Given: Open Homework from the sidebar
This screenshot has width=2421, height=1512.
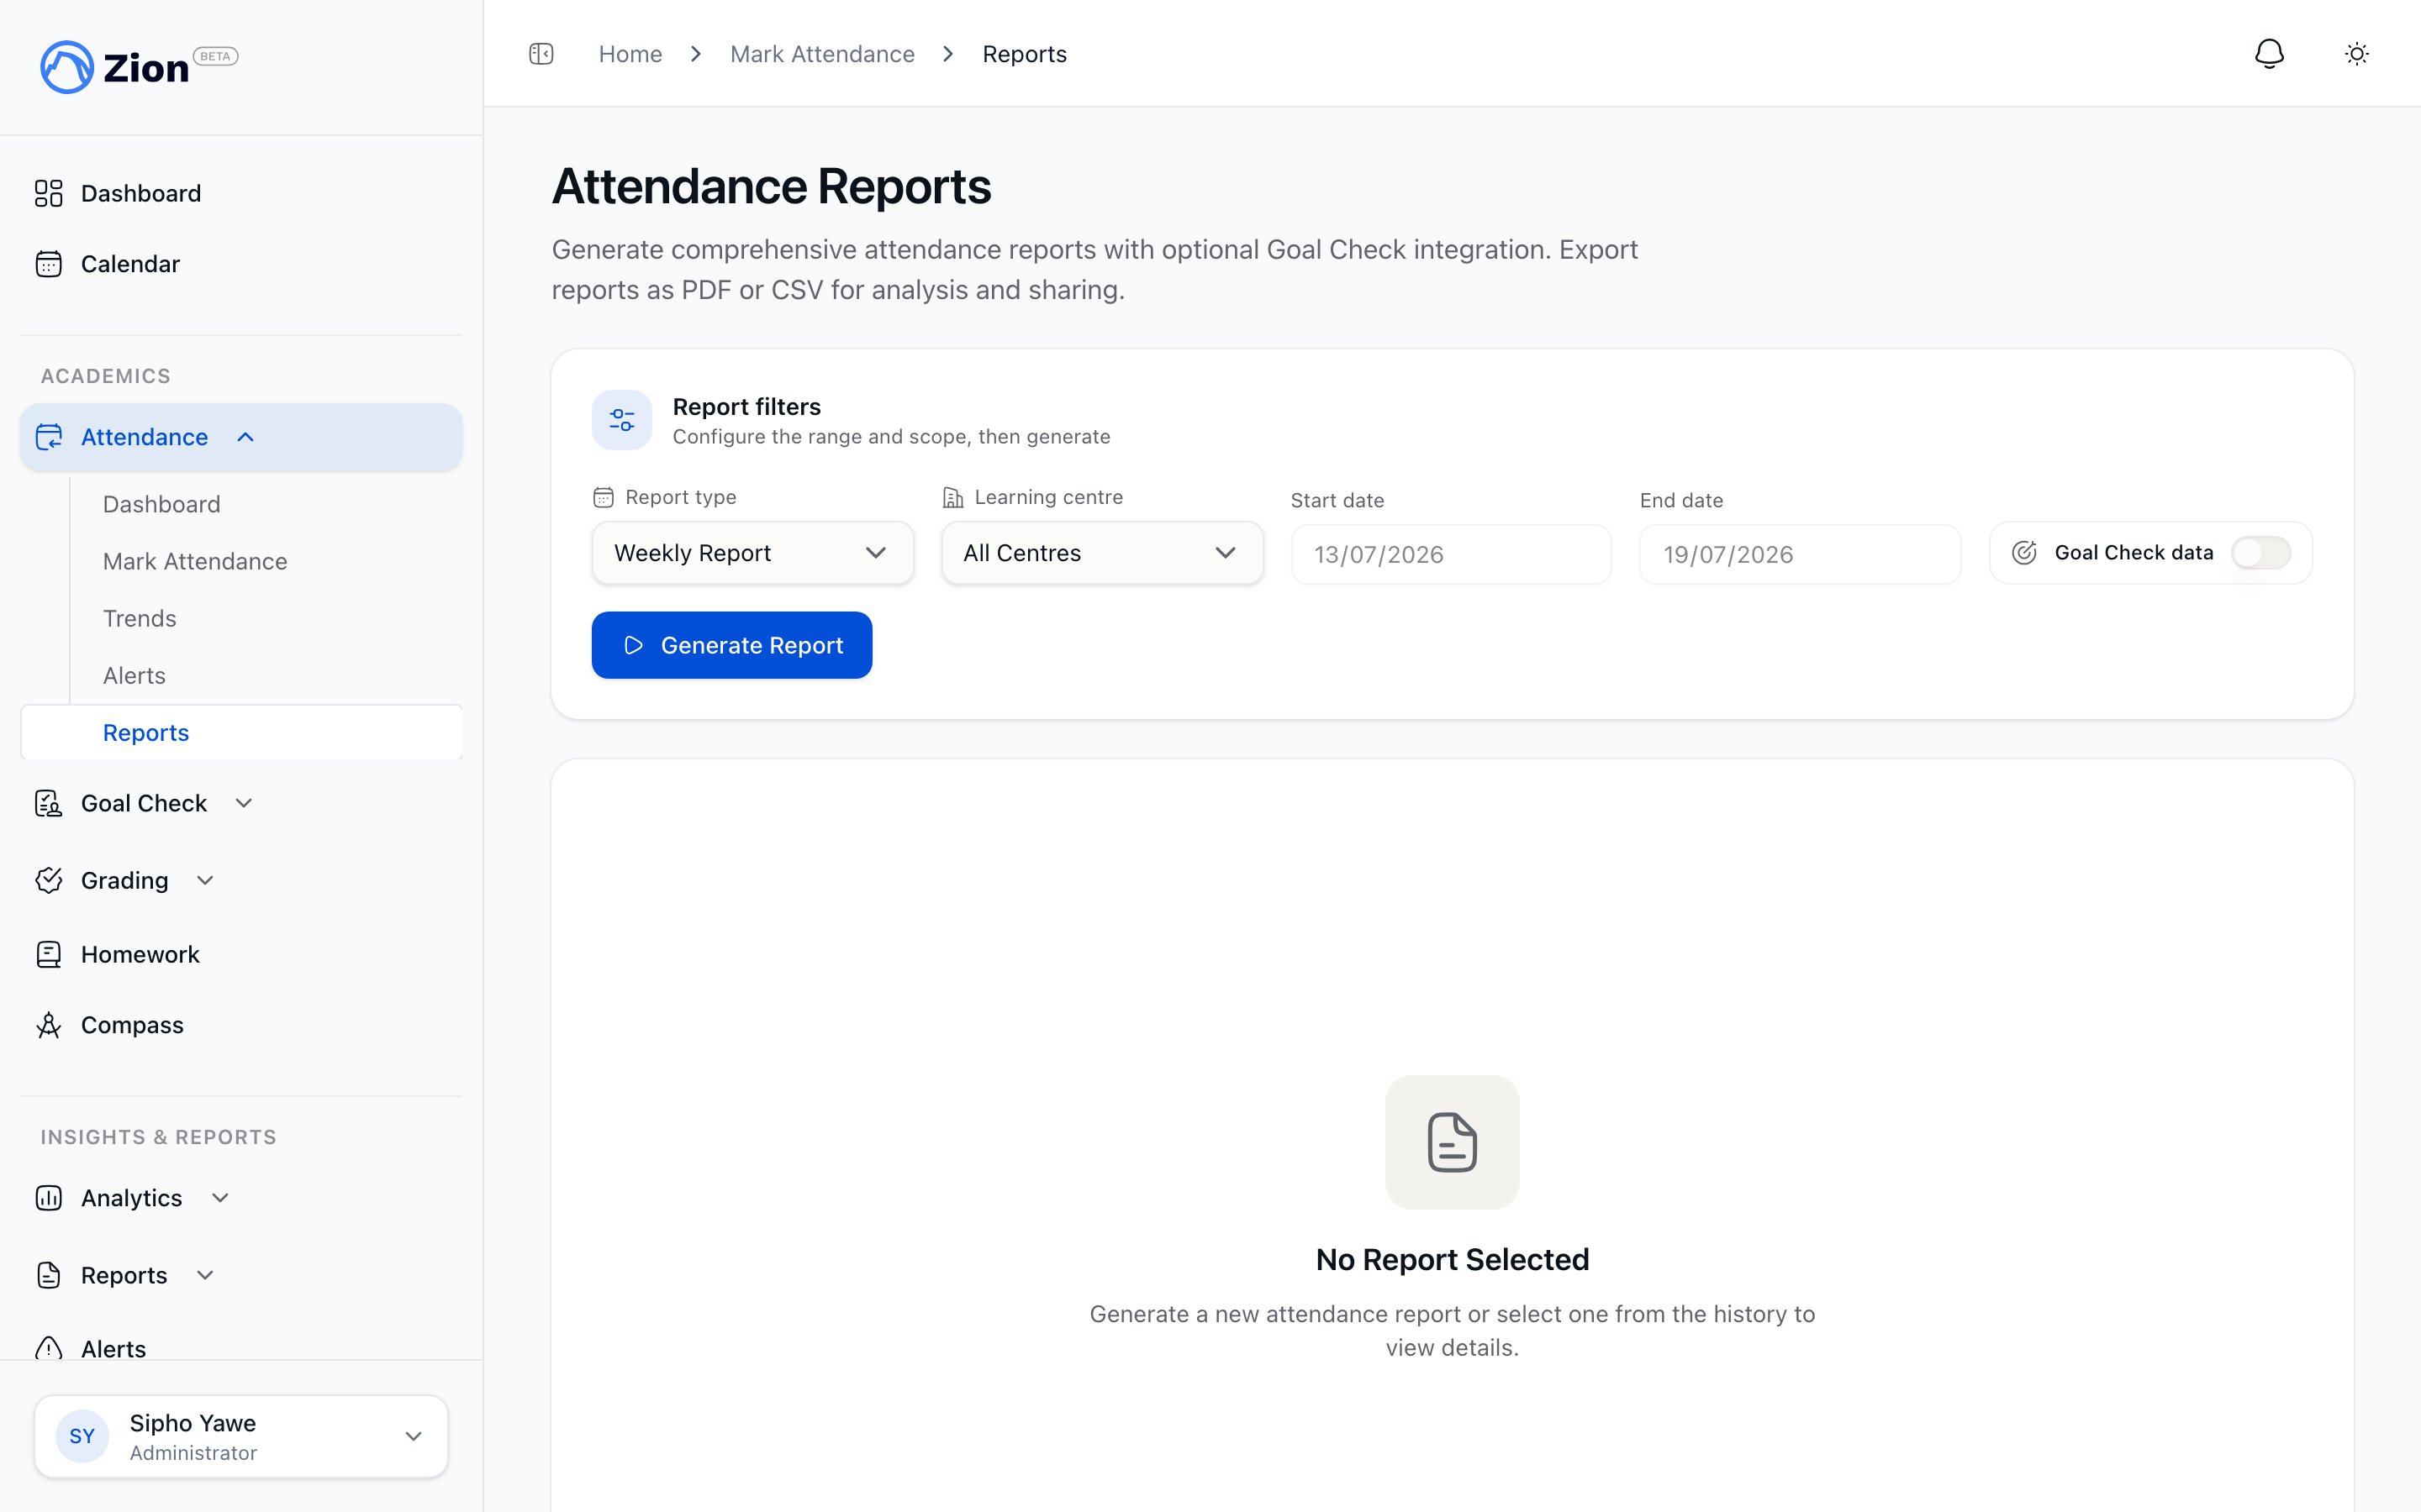Looking at the screenshot, I should pos(140,954).
